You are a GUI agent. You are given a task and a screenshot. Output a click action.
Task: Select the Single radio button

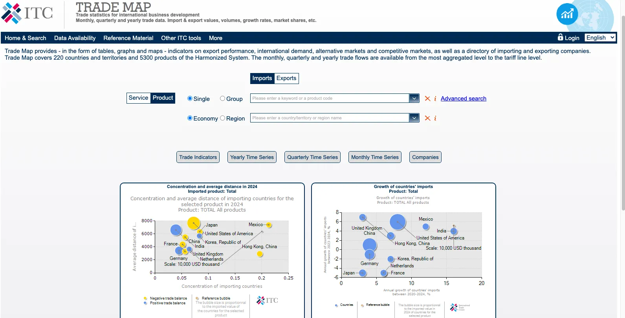coord(190,99)
